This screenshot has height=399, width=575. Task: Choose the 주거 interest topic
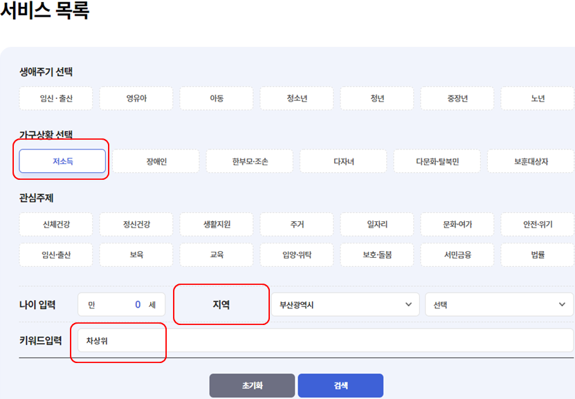point(295,223)
